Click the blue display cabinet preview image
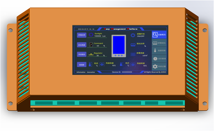214x131 pixels. pos(119,46)
